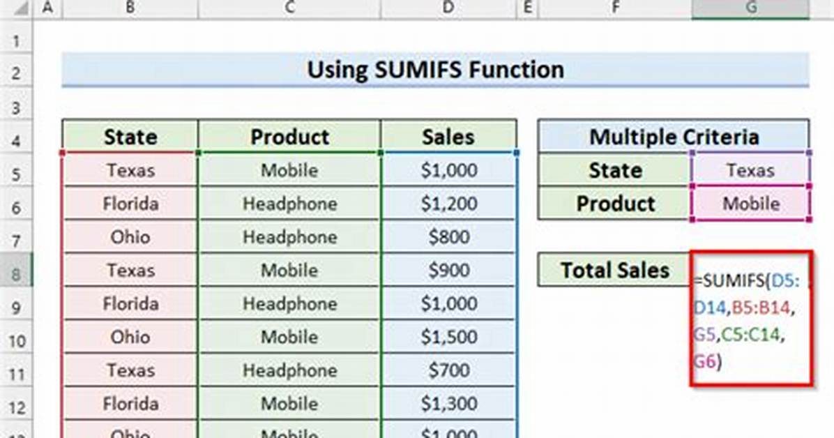This screenshot has height=438, width=834.
Task: Click the 'Product' table header in column C
Action: pyautogui.click(x=289, y=136)
